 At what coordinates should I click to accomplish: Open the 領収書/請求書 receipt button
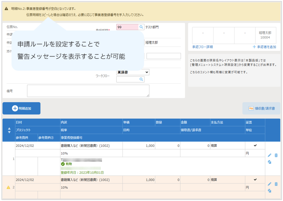(x=261, y=108)
